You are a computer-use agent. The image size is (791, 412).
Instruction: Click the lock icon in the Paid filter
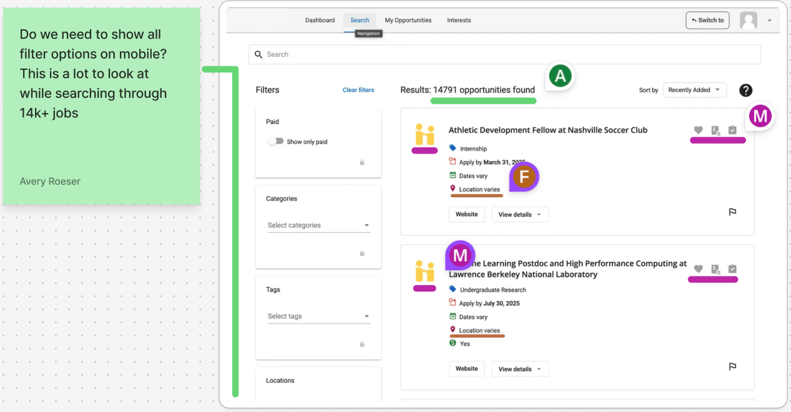(361, 162)
